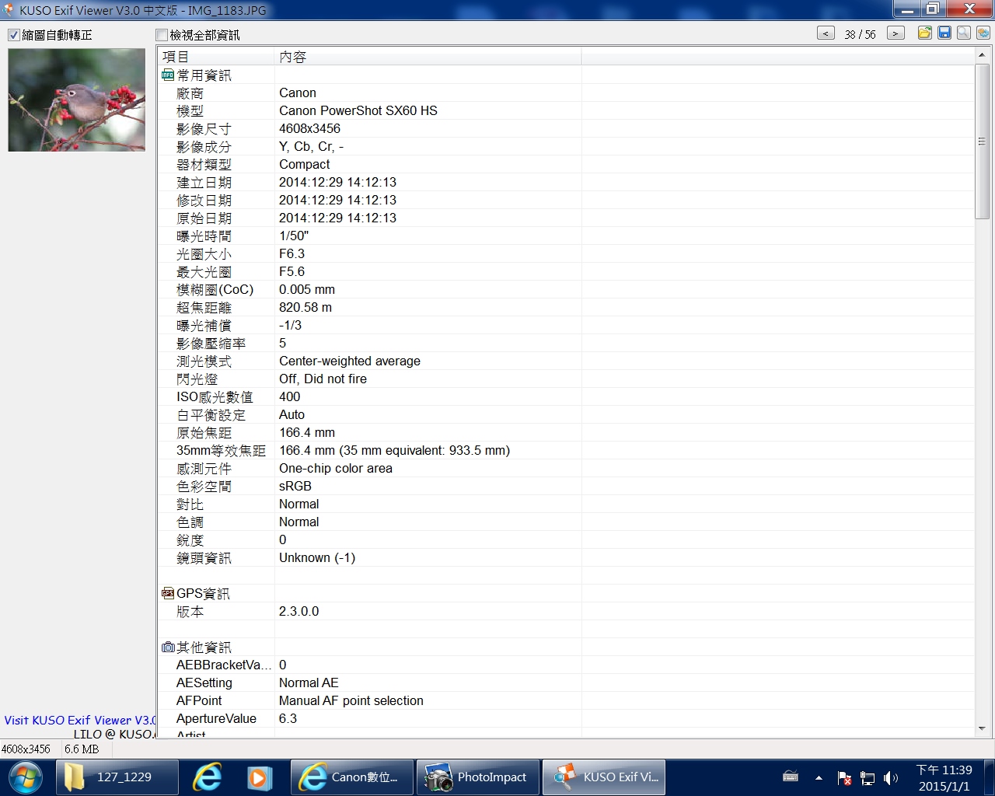The width and height of the screenshot is (995, 796).
Task: Select the 廠商 Canon row
Action: pyautogui.click(x=565, y=93)
